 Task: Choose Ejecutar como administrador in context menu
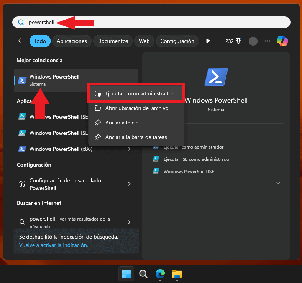[x=136, y=93]
